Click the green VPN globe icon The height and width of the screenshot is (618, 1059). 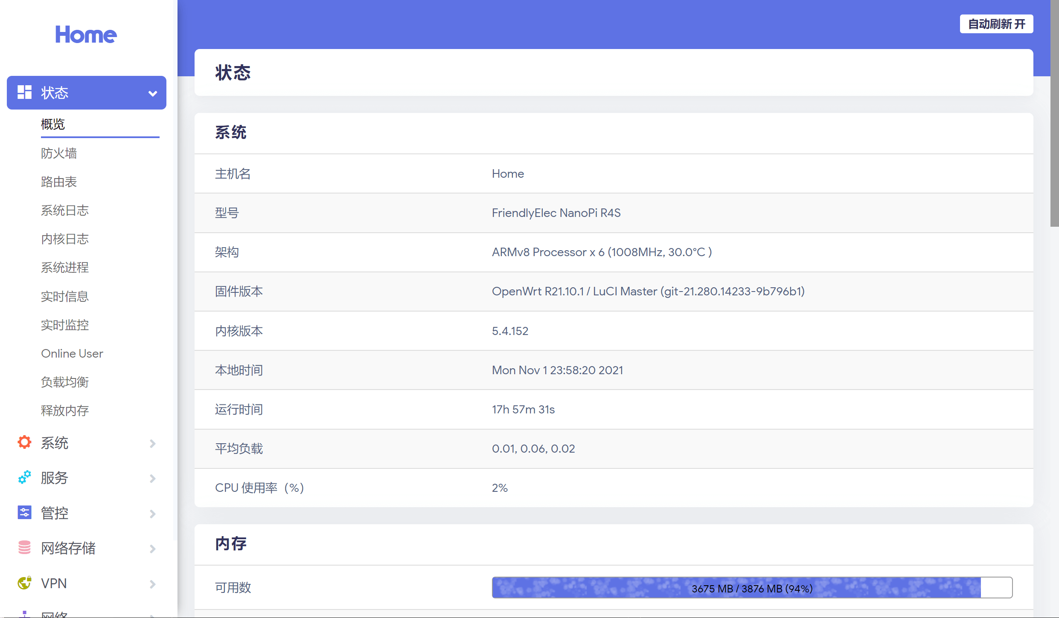[24, 583]
